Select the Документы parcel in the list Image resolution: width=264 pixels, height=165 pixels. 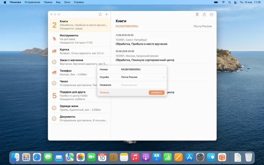tap(79, 119)
